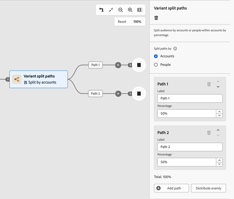Click the Distribute evenly button
The width and height of the screenshot is (234, 199).
[x=208, y=188]
